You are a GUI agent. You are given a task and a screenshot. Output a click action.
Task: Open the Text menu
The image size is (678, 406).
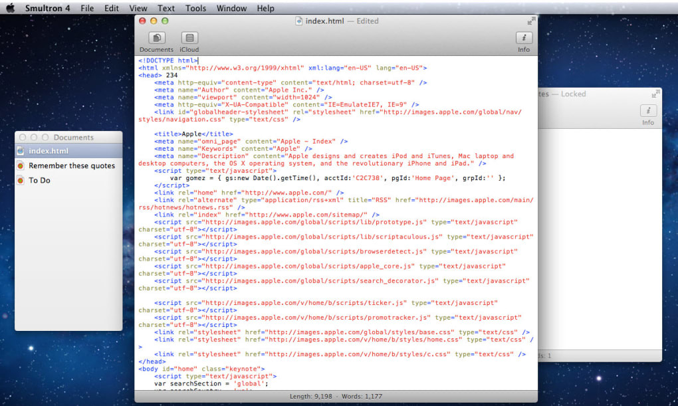[166, 8]
